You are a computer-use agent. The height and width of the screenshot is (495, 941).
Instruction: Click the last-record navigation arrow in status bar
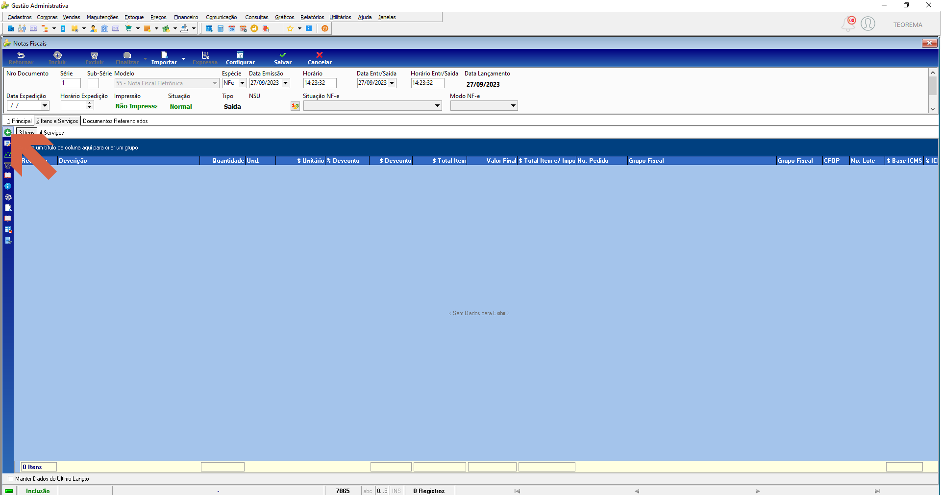(x=877, y=491)
